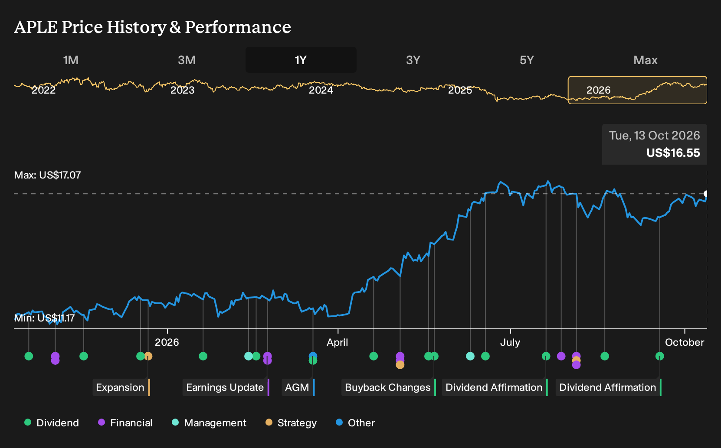Click the US$16.55 price in the tooltip
The height and width of the screenshot is (448, 721).
[x=673, y=153]
